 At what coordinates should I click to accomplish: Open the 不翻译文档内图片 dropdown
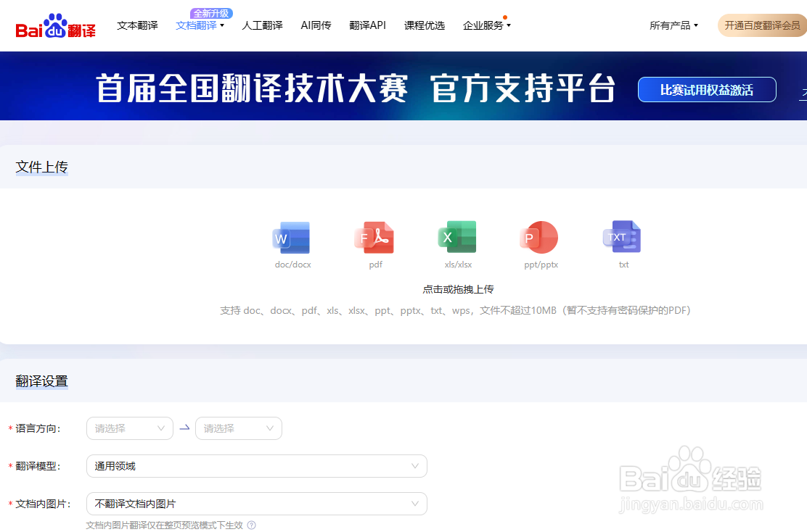[x=256, y=503]
